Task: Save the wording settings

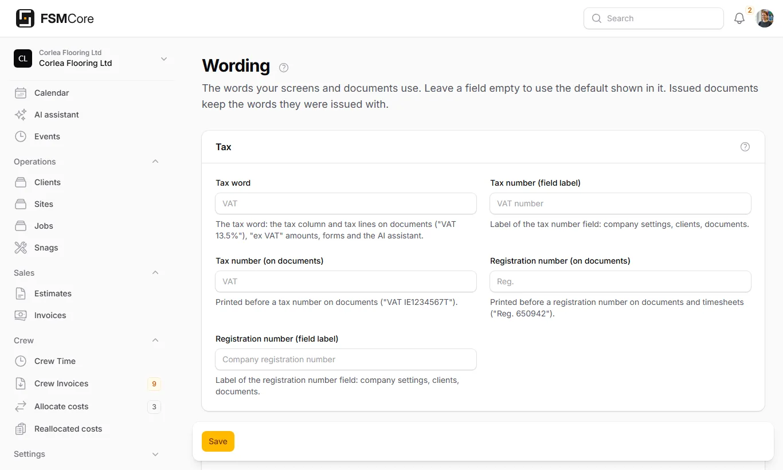Action: 218,441
